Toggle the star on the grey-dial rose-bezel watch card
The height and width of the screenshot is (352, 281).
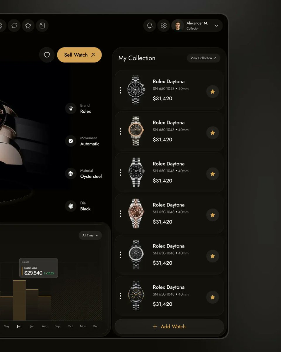213,133
